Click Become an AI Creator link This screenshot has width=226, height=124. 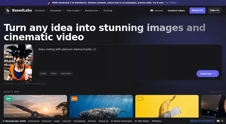pyautogui.click(x=202, y=121)
